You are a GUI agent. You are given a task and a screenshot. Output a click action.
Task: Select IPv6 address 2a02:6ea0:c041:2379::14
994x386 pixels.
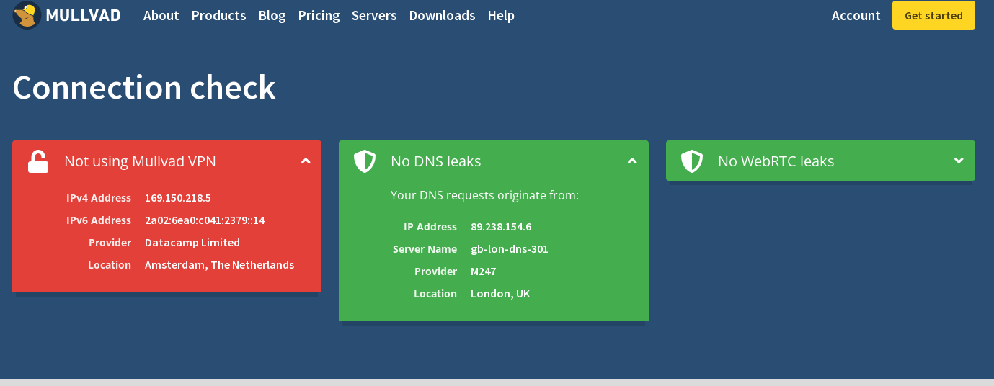[x=205, y=220]
